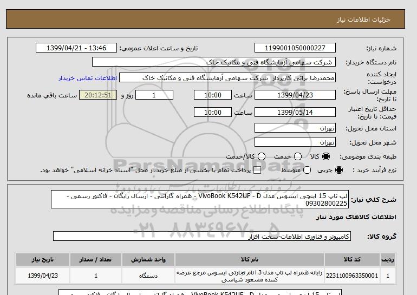This screenshot has height=295, width=417.
Task: Click the response deadline date 1399/04/23 field
Action: 295,95
